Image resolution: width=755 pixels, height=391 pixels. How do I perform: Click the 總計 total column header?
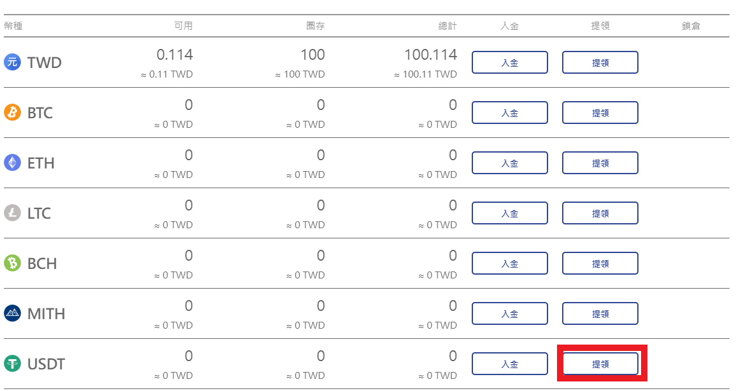[448, 26]
